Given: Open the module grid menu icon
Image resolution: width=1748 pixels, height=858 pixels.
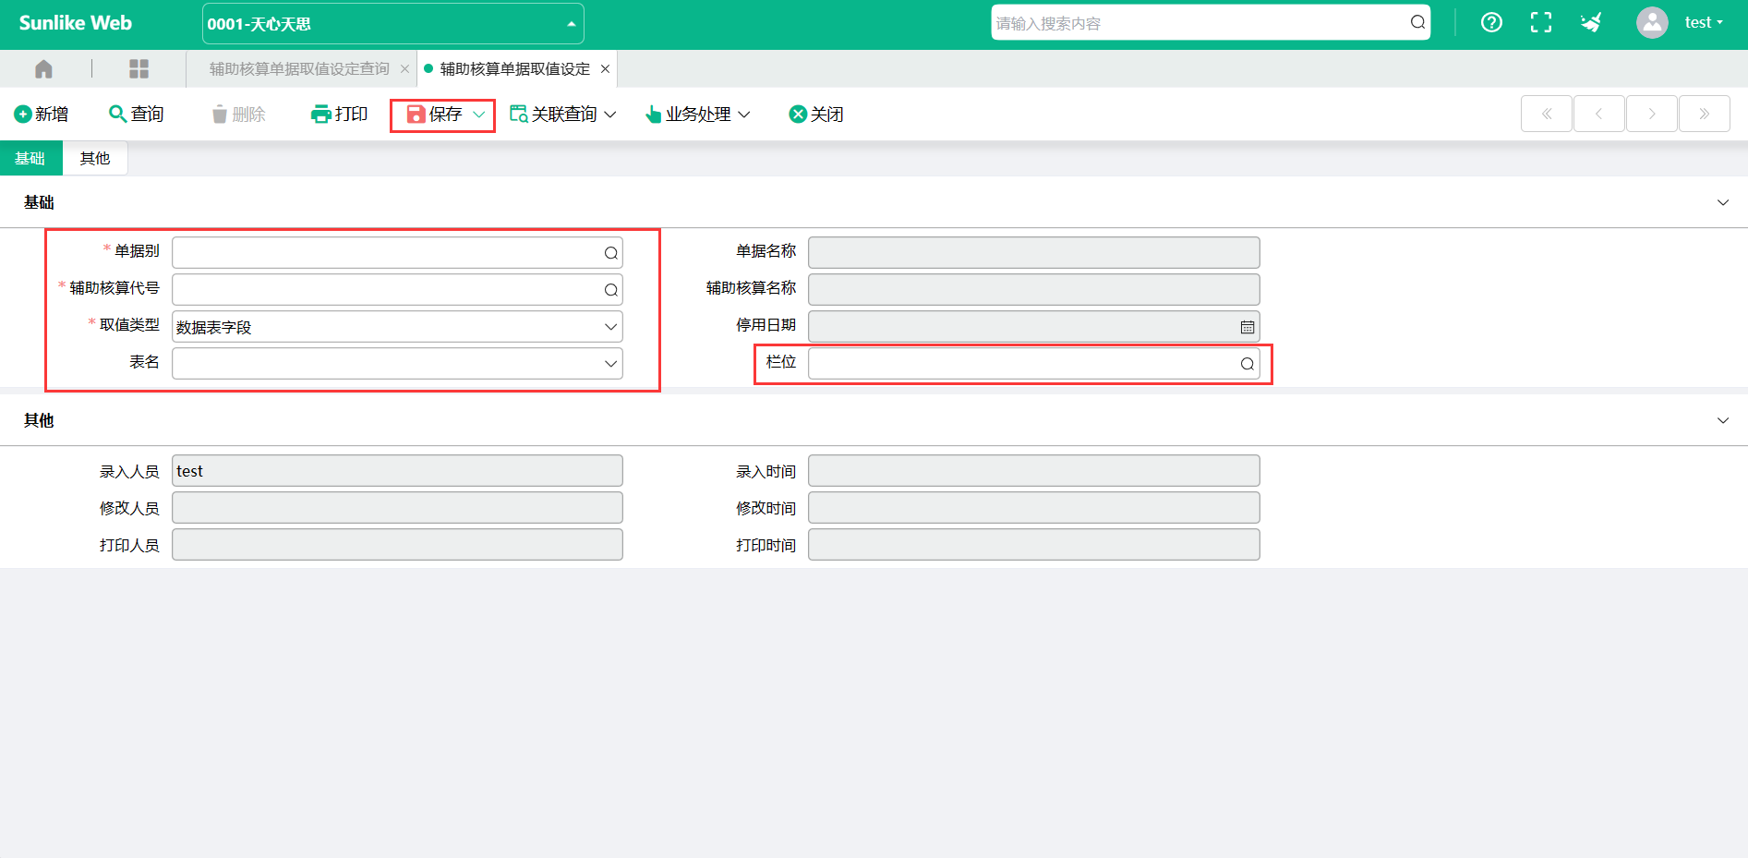Looking at the screenshot, I should point(139,69).
